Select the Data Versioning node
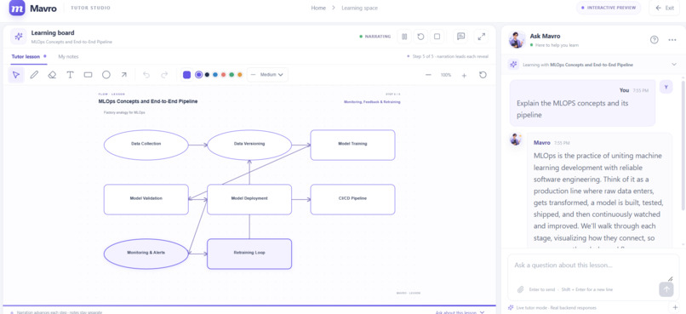The image size is (686, 314). click(249, 145)
